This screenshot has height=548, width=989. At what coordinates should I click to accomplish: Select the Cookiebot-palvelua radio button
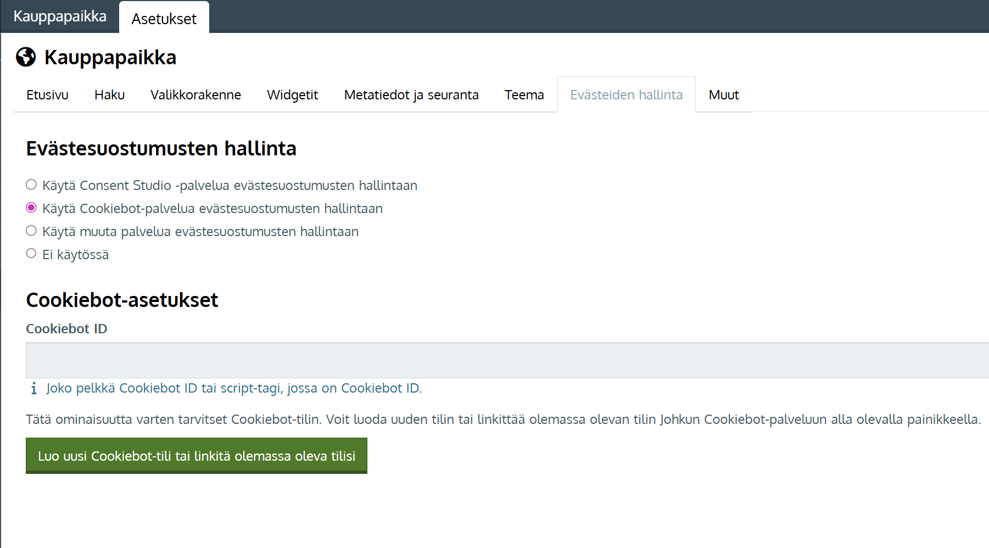tap(31, 208)
